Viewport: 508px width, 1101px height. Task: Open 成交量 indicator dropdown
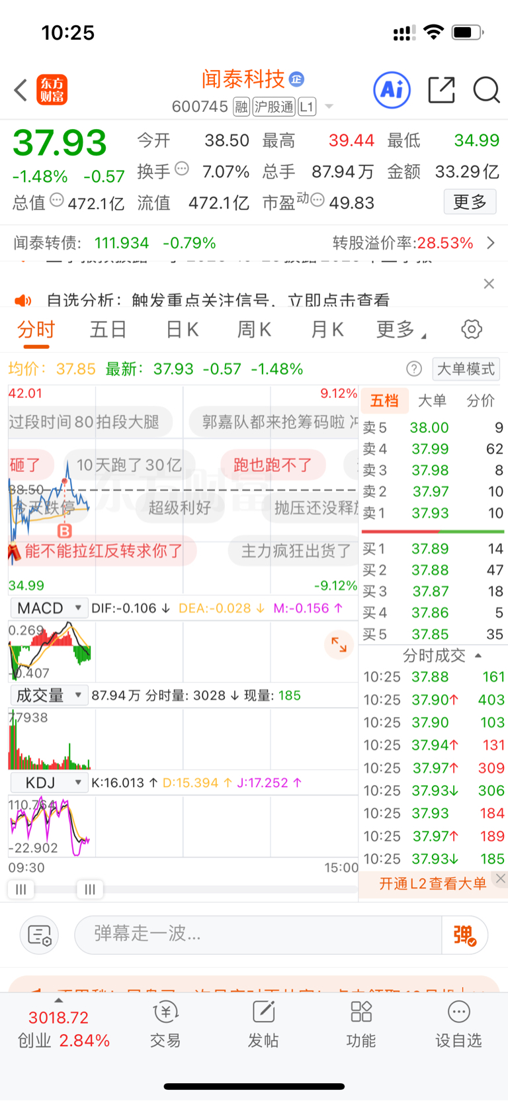(x=49, y=695)
